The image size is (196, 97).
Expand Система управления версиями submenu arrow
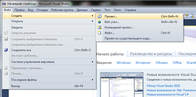[93, 62]
